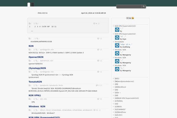
Task: Click the "N2N DS212j DS712+" excerpt text
Action: click(x=56, y=53)
